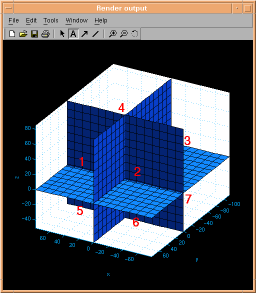Image resolution: width=256 pixels, height=293 pixels.
Task: Click the x axis label
Action: 108,274
